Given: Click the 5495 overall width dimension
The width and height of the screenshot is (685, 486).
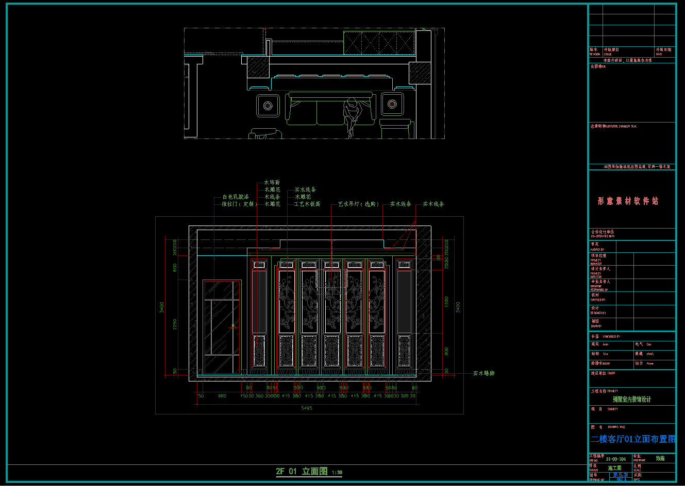Looking at the screenshot, I should 307,408.
